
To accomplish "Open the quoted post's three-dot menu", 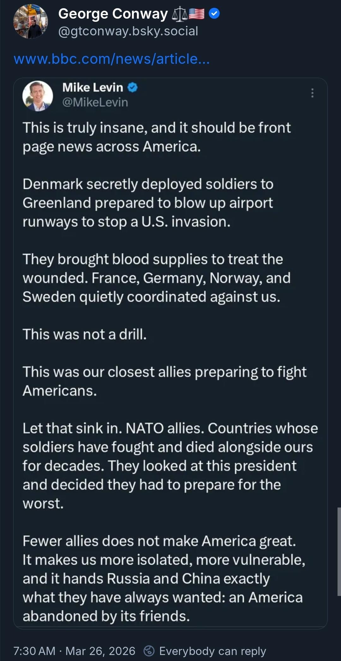I will pyautogui.click(x=312, y=93).
